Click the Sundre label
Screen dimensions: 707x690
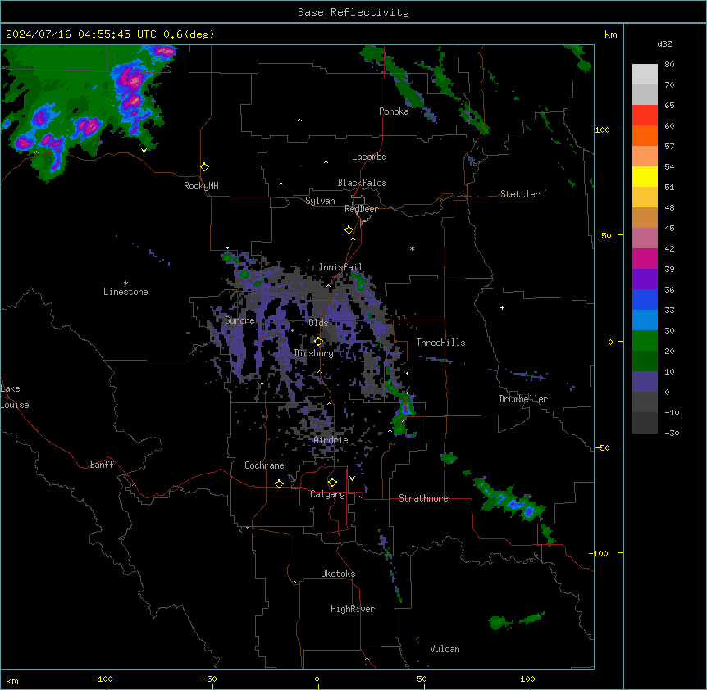click(239, 320)
